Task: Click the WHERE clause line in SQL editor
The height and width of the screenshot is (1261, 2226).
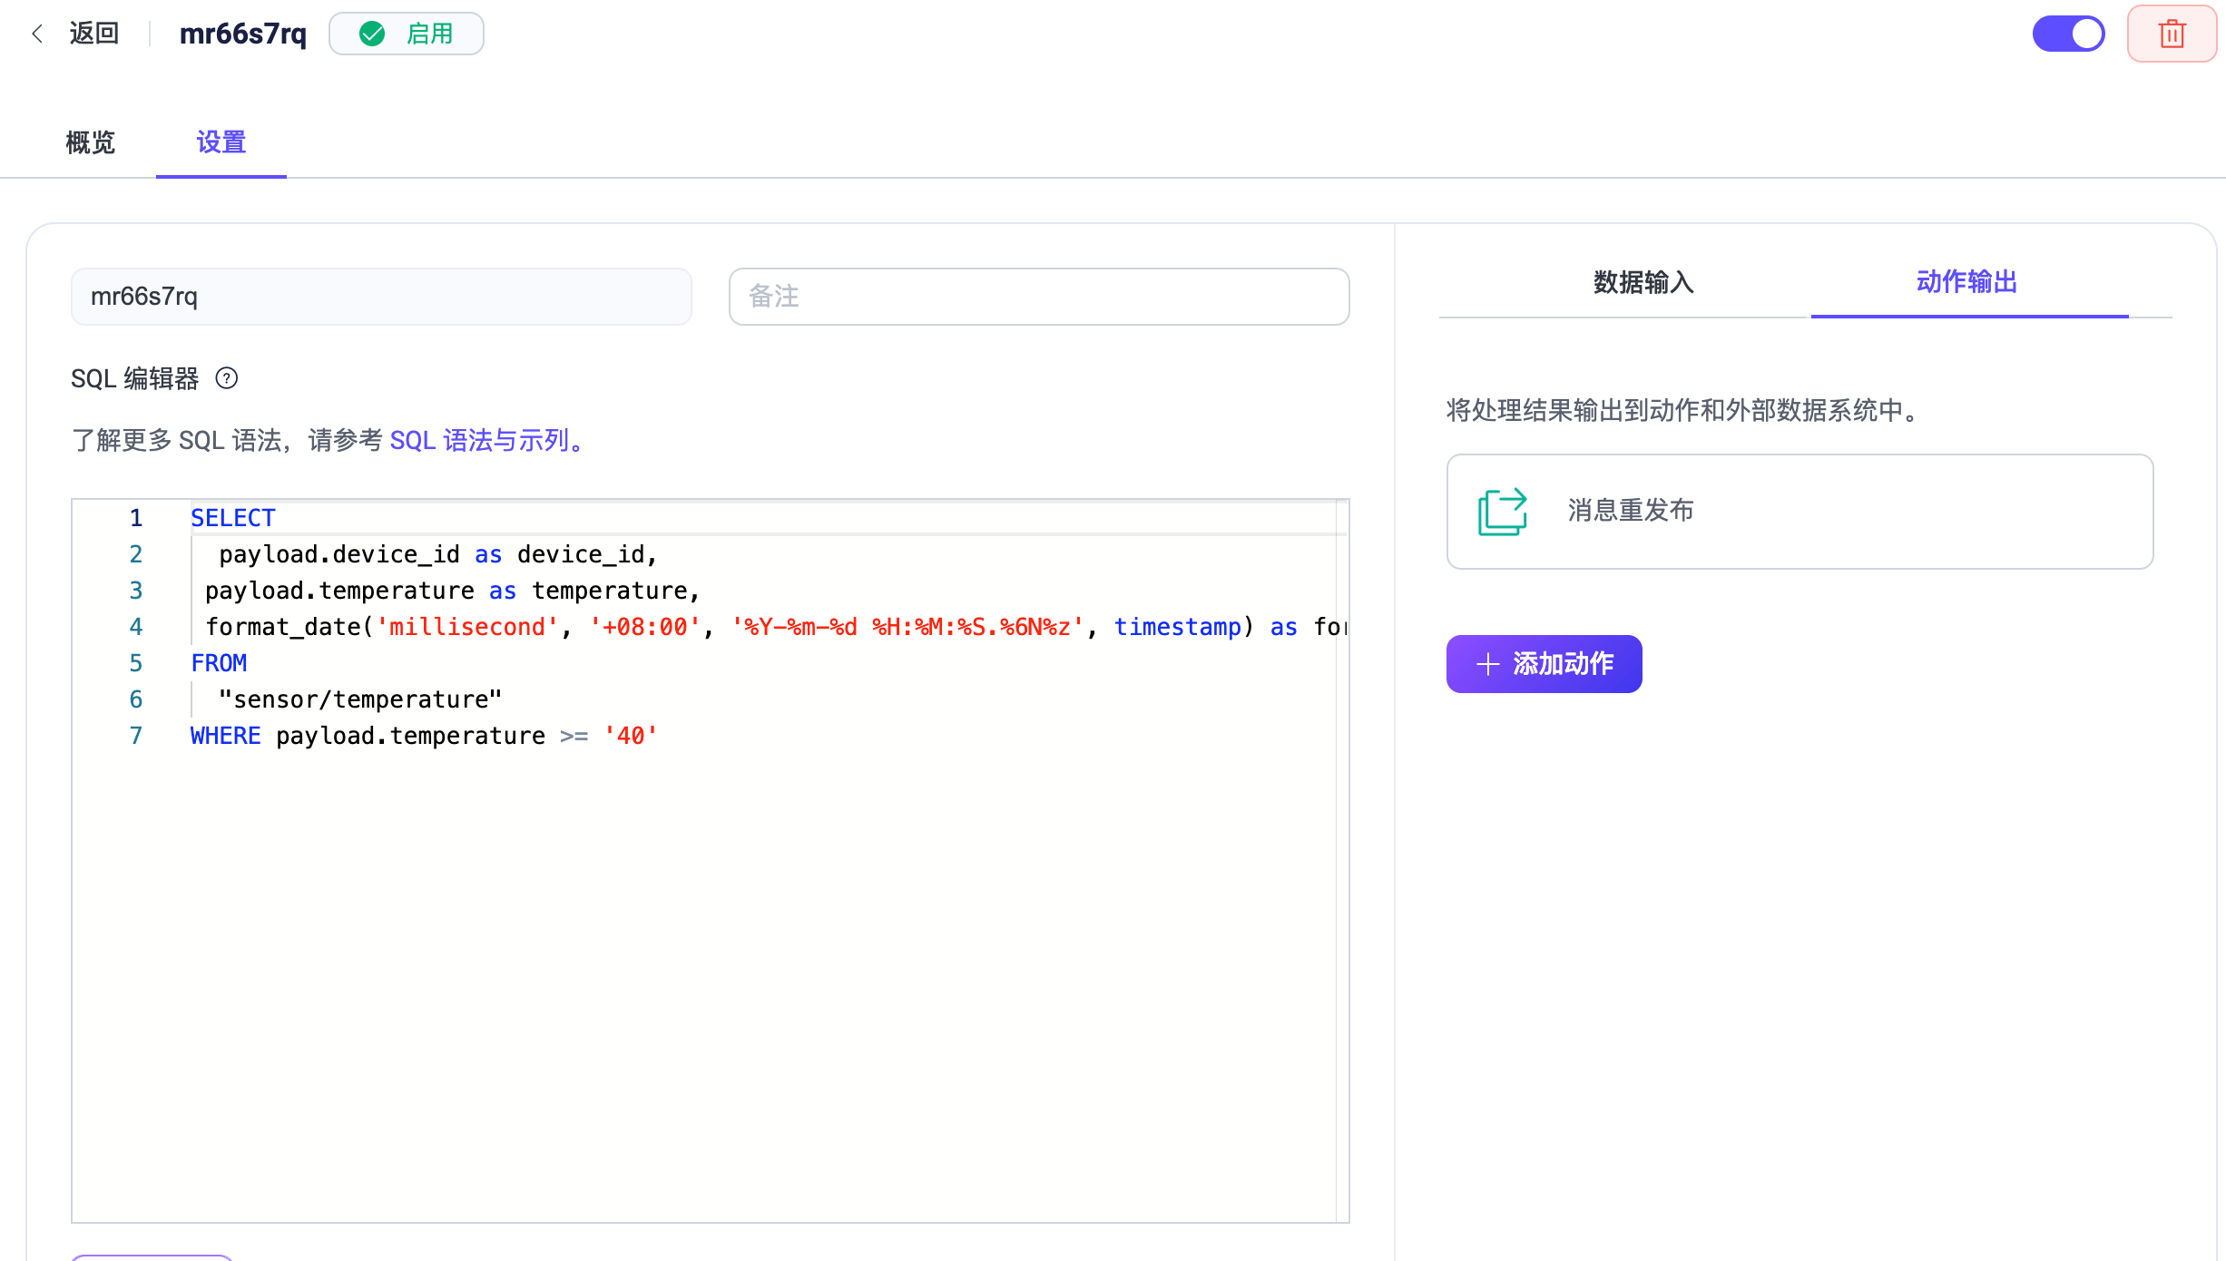Action: (x=423, y=736)
